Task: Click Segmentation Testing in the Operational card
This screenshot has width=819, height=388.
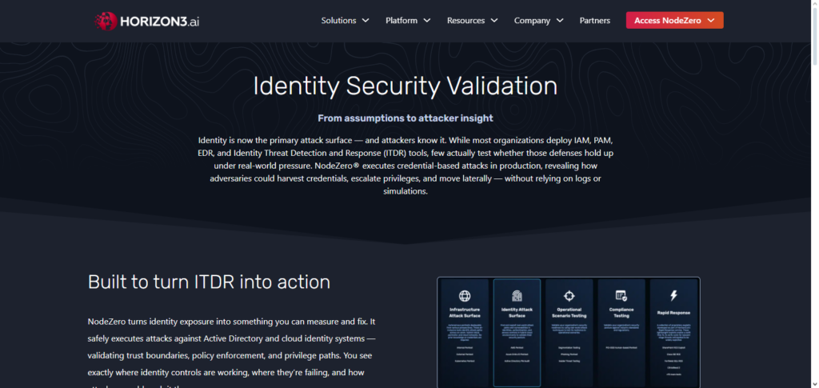Action: [x=569, y=348]
